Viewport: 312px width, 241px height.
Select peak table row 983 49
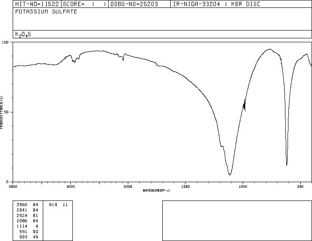click(x=29, y=237)
